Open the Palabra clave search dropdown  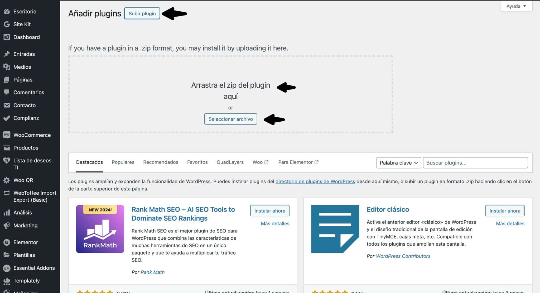398,163
